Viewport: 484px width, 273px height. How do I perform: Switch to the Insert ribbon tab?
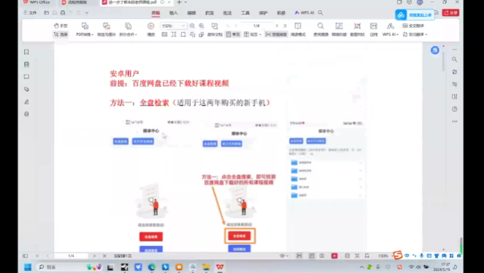[x=173, y=12]
